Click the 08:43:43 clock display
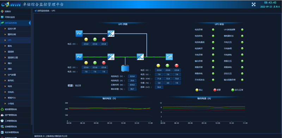The height and width of the screenshot is (138, 282). pyautogui.click(x=270, y=2)
